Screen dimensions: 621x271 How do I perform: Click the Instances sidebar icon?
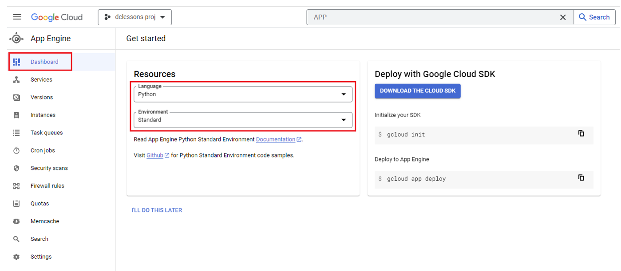(16, 115)
